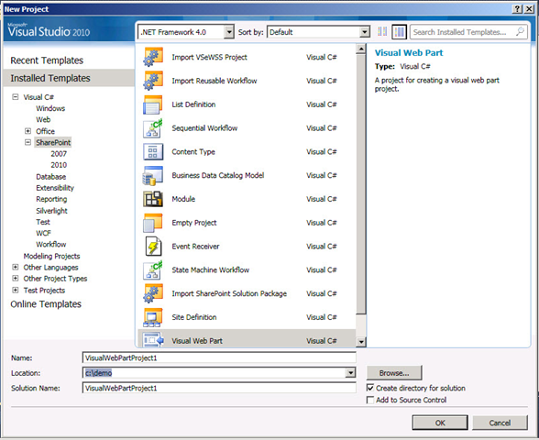Image resolution: width=539 pixels, height=440 pixels.
Task: Select the Database category
Action: click(51, 177)
